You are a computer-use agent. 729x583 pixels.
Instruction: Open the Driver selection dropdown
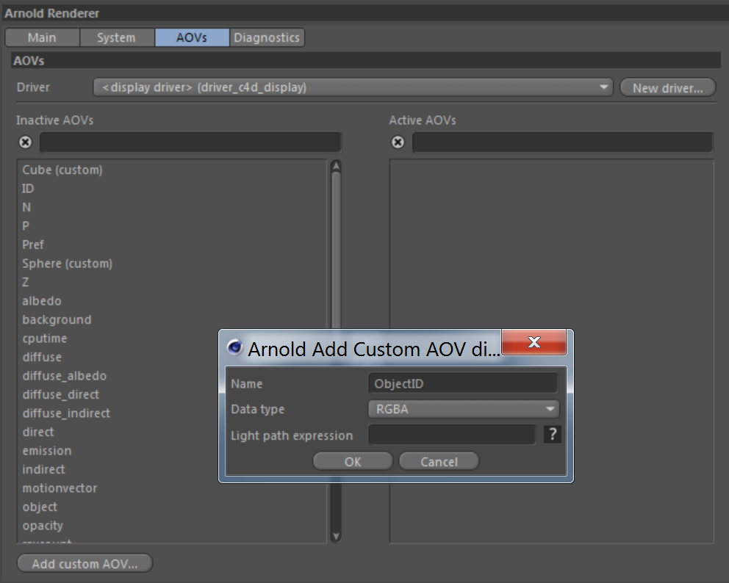[x=604, y=87]
